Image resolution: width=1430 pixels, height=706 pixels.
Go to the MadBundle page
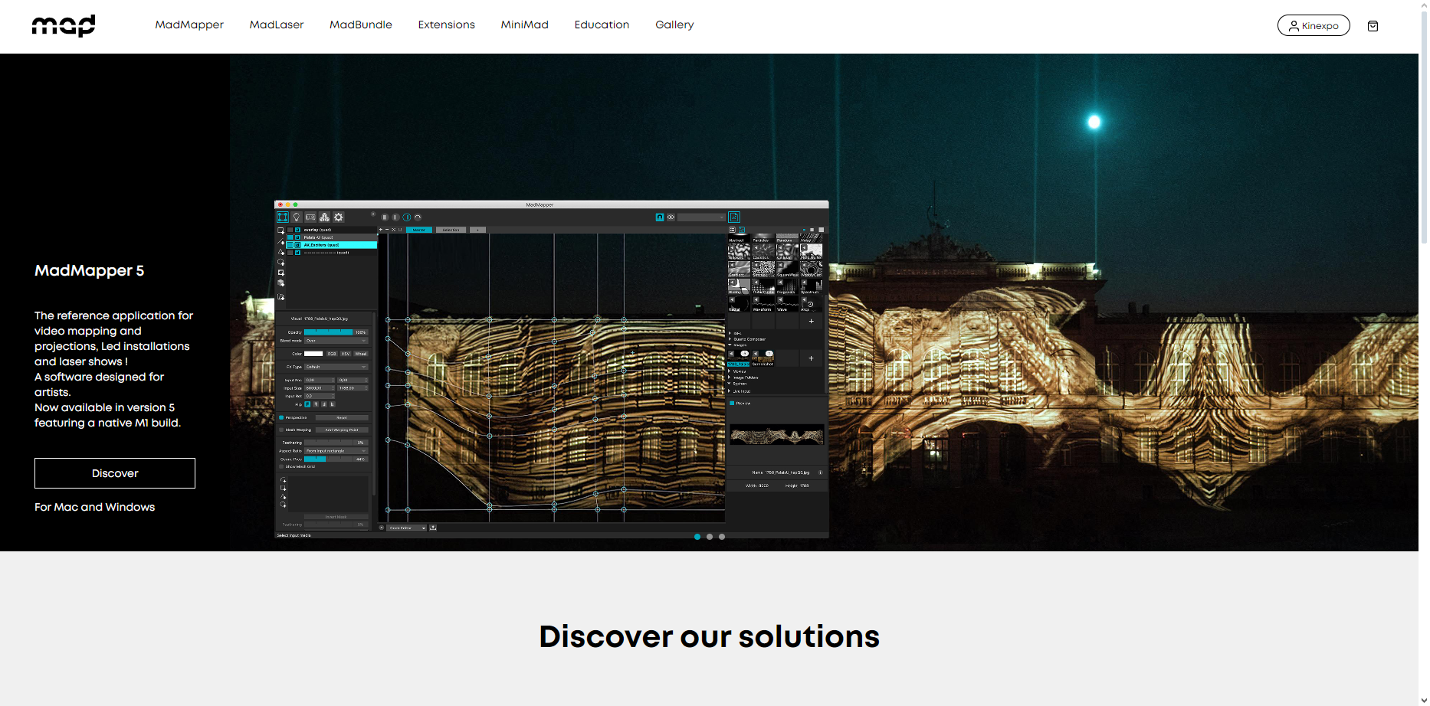(361, 25)
